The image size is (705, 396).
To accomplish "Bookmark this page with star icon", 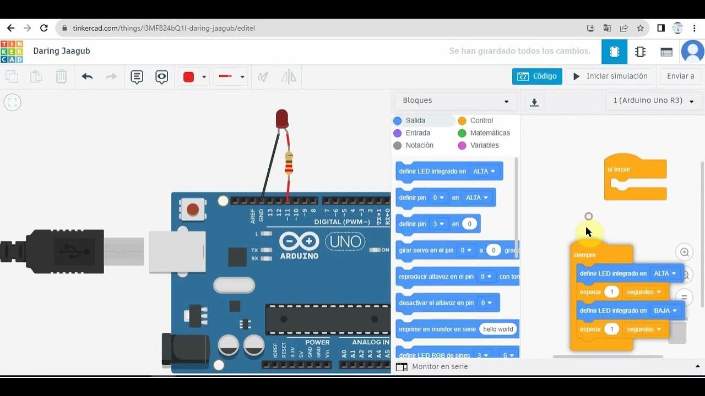I will (640, 28).
